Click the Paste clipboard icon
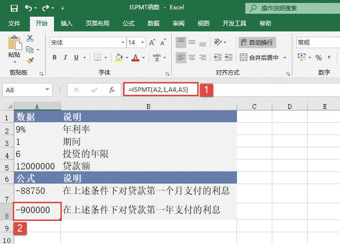 [x=15, y=43]
